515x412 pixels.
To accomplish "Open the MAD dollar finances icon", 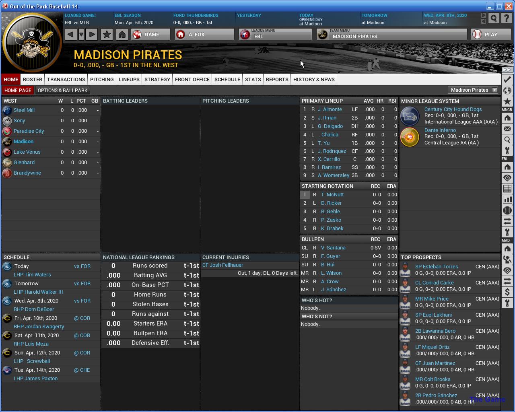I will [507, 292].
